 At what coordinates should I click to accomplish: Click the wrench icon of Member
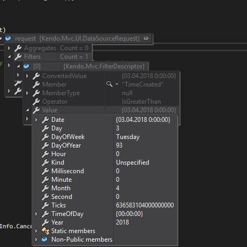pyautogui.click(x=36, y=84)
